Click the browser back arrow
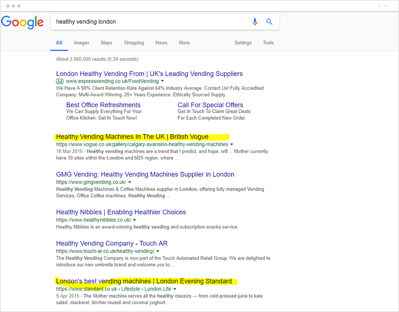 [379, 6]
